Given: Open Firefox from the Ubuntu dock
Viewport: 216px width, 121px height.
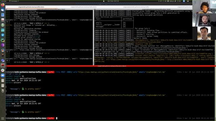Looking at the screenshot, I should (3, 5).
